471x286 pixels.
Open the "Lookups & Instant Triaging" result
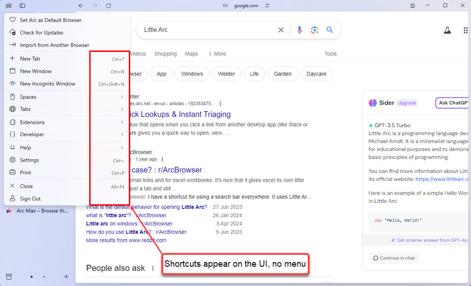(180, 114)
